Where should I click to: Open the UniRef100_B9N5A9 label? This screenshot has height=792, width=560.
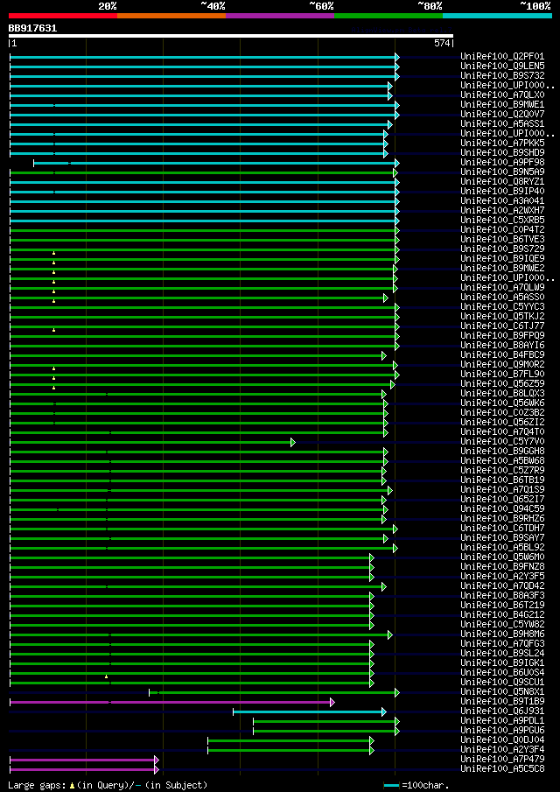click(502, 172)
